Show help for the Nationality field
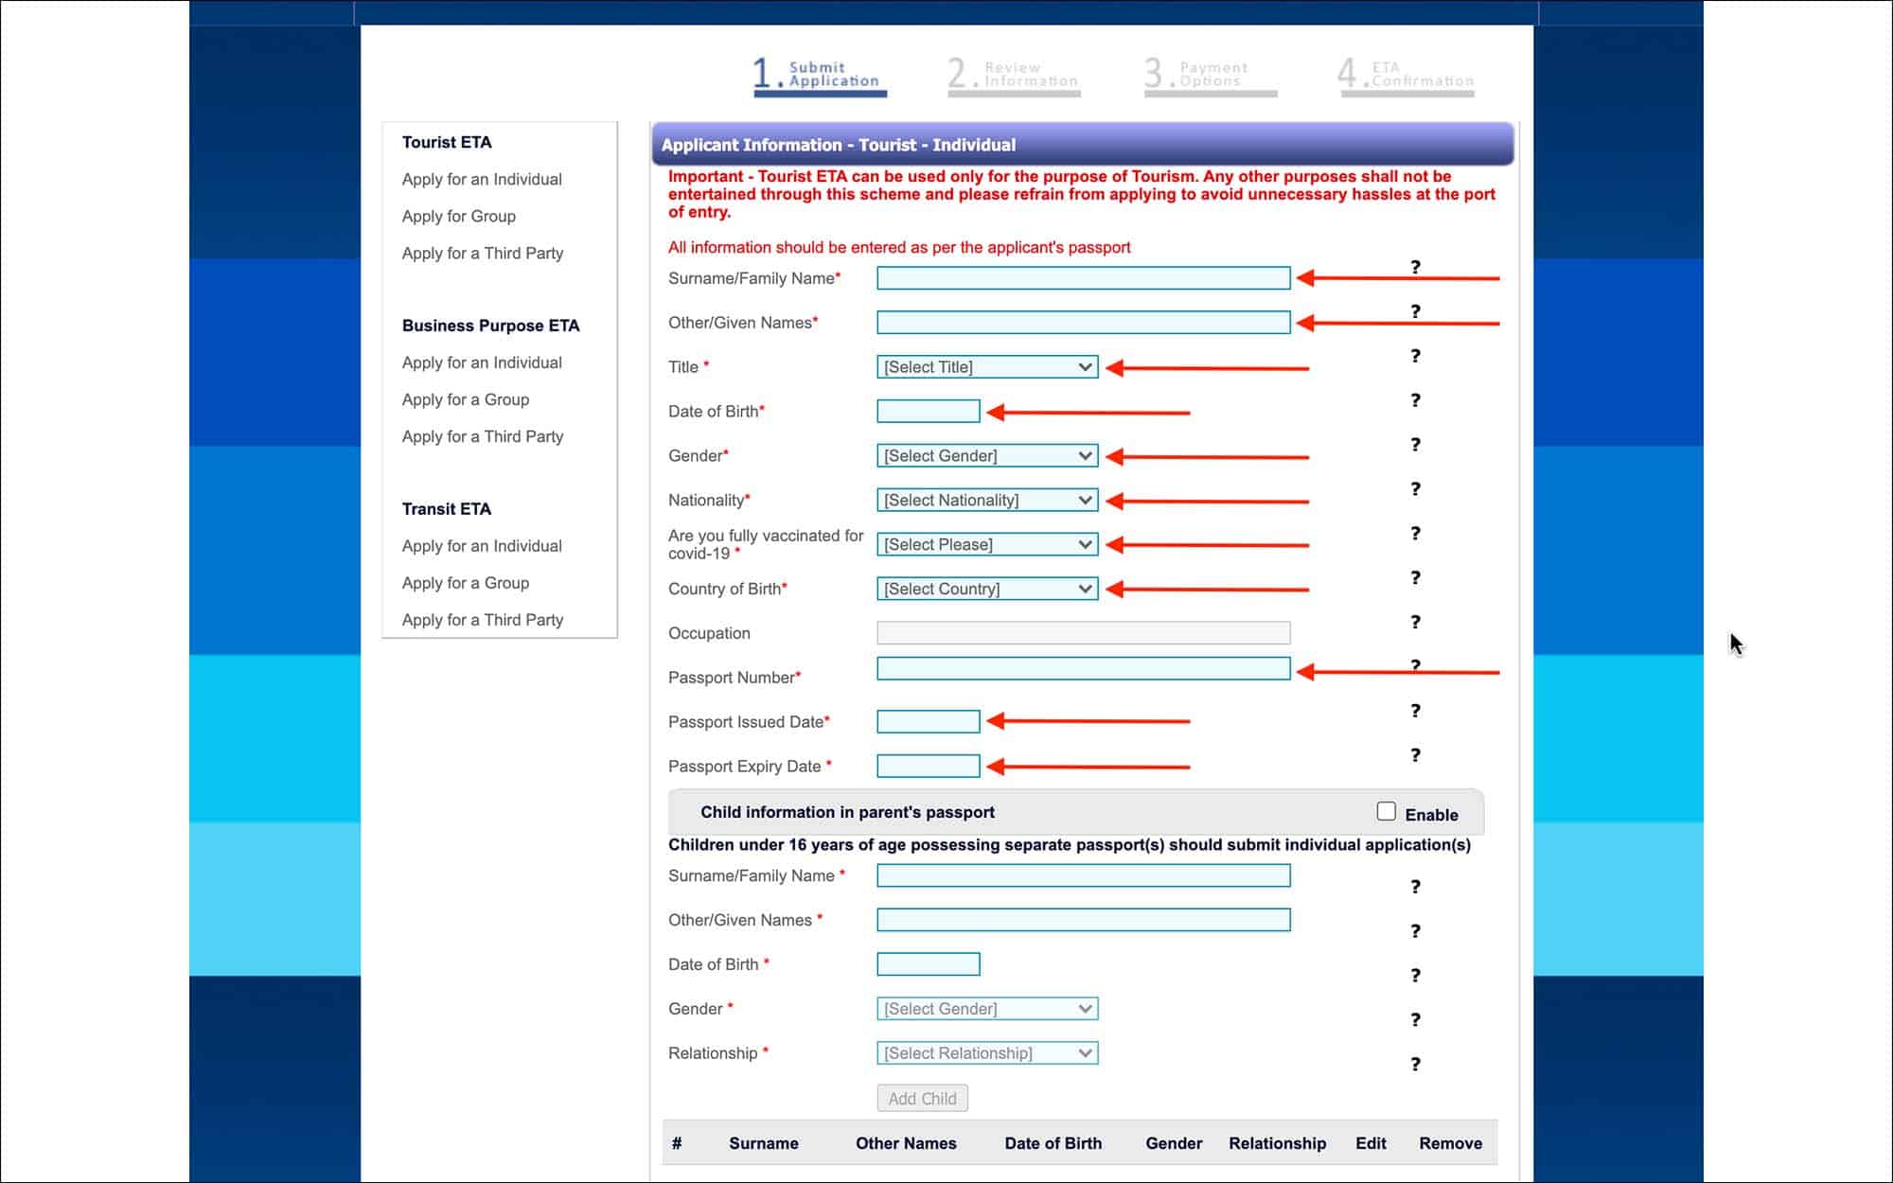This screenshot has height=1183, width=1893. [x=1415, y=489]
